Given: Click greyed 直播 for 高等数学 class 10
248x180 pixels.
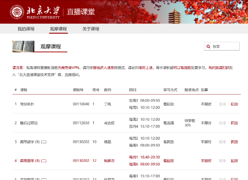Looking at the screenshot, I should [222, 142].
